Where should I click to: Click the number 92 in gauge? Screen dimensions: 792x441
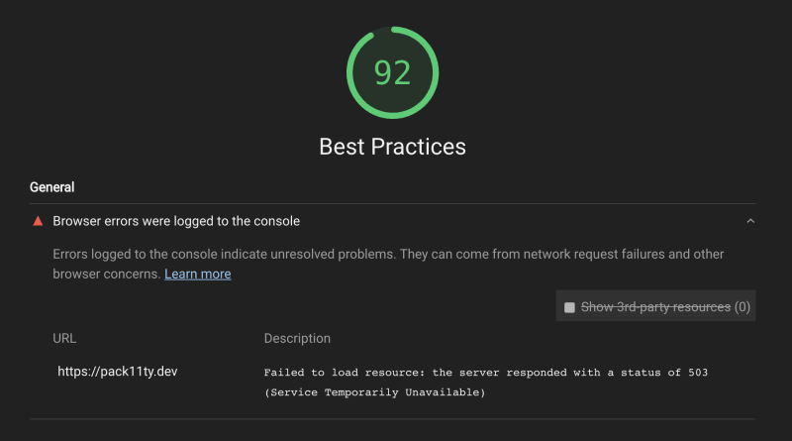392,72
